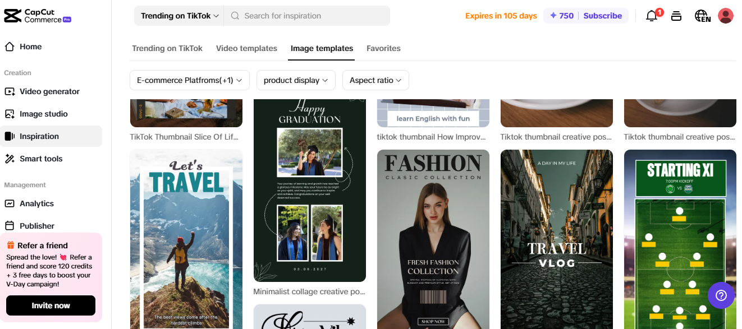The width and height of the screenshot is (742, 329).
Task: Click the gift icon in Refer a friend
Action: click(11, 245)
